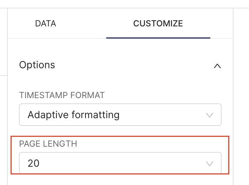Click the 'Adaptive formatting' selected value
This screenshot has height=185, width=249.
pos(74,115)
